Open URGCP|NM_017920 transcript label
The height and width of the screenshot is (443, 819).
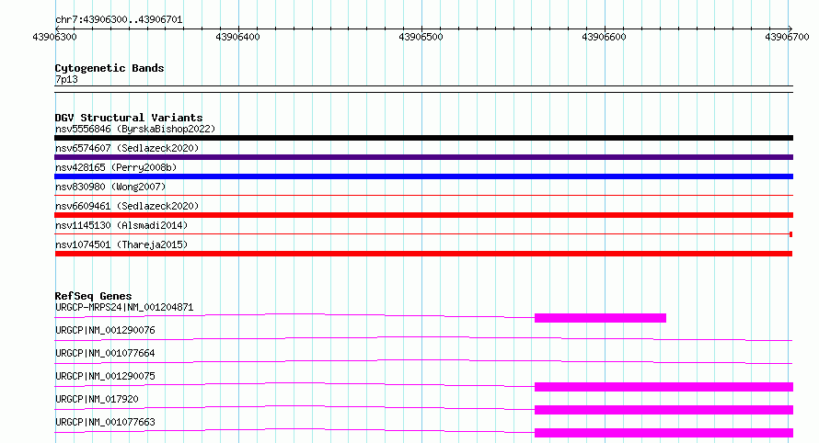(97, 399)
